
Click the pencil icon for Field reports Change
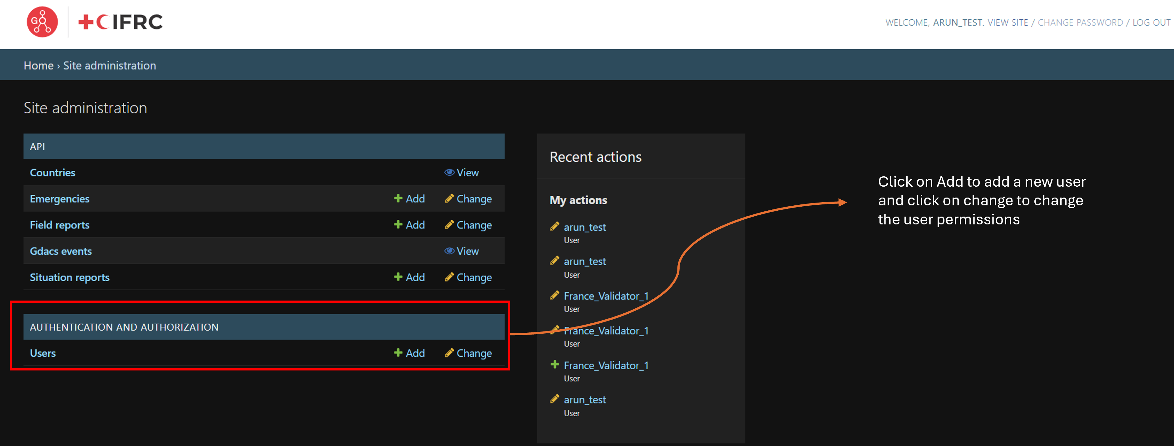[x=449, y=225]
